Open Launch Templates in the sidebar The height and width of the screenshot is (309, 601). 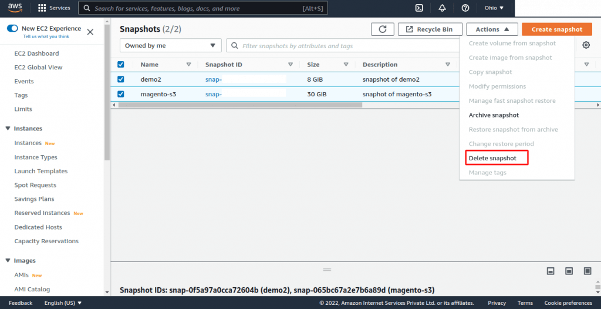click(41, 171)
